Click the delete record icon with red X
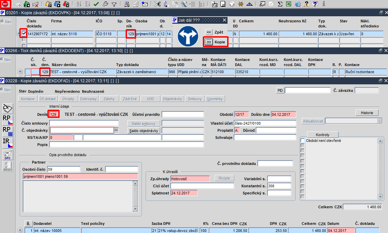The image size is (388, 233). (x=36, y=4)
